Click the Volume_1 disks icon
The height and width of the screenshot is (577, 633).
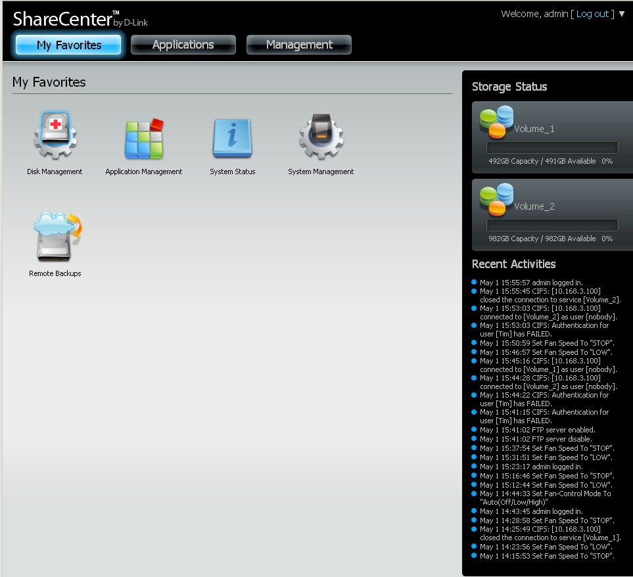[496, 122]
